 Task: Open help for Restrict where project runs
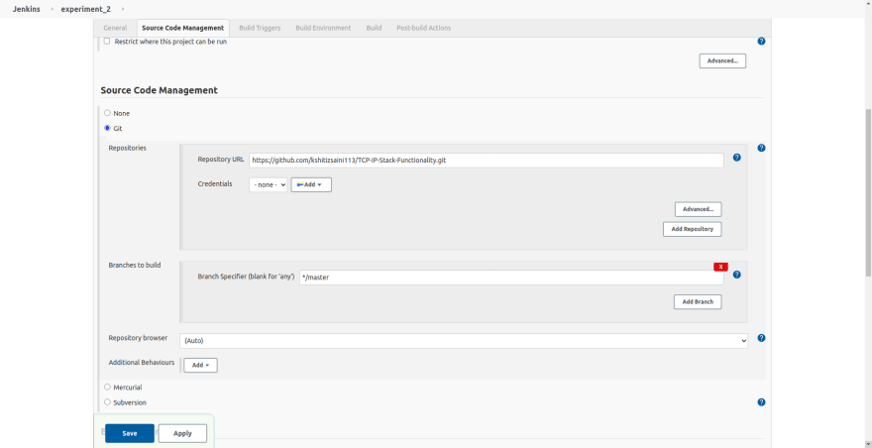761,42
